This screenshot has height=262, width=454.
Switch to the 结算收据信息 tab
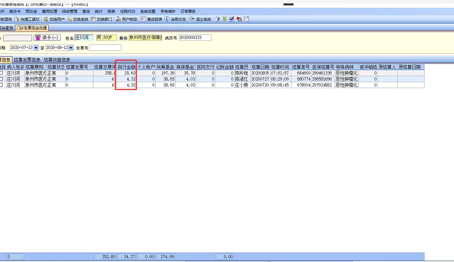[x=57, y=60]
